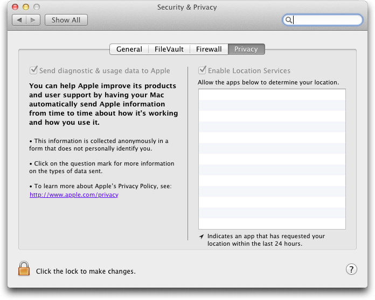The width and height of the screenshot is (375, 300).
Task: Minimize window with the yellow button
Action: [26, 7]
